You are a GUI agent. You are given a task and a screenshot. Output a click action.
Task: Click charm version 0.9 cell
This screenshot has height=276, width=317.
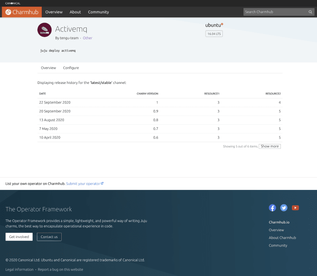click(x=156, y=111)
